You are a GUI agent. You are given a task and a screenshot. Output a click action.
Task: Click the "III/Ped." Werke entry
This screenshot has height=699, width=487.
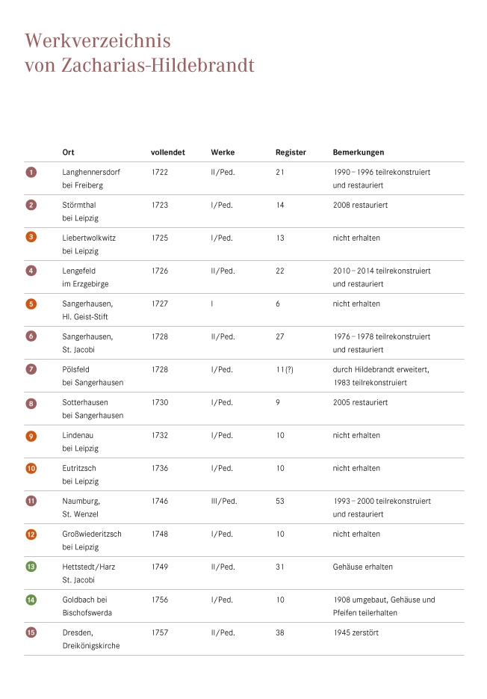(224, 501)
